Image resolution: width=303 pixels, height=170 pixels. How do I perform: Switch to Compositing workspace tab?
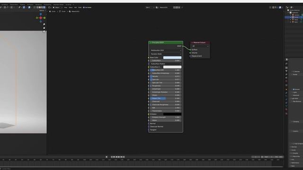(47, 5)
